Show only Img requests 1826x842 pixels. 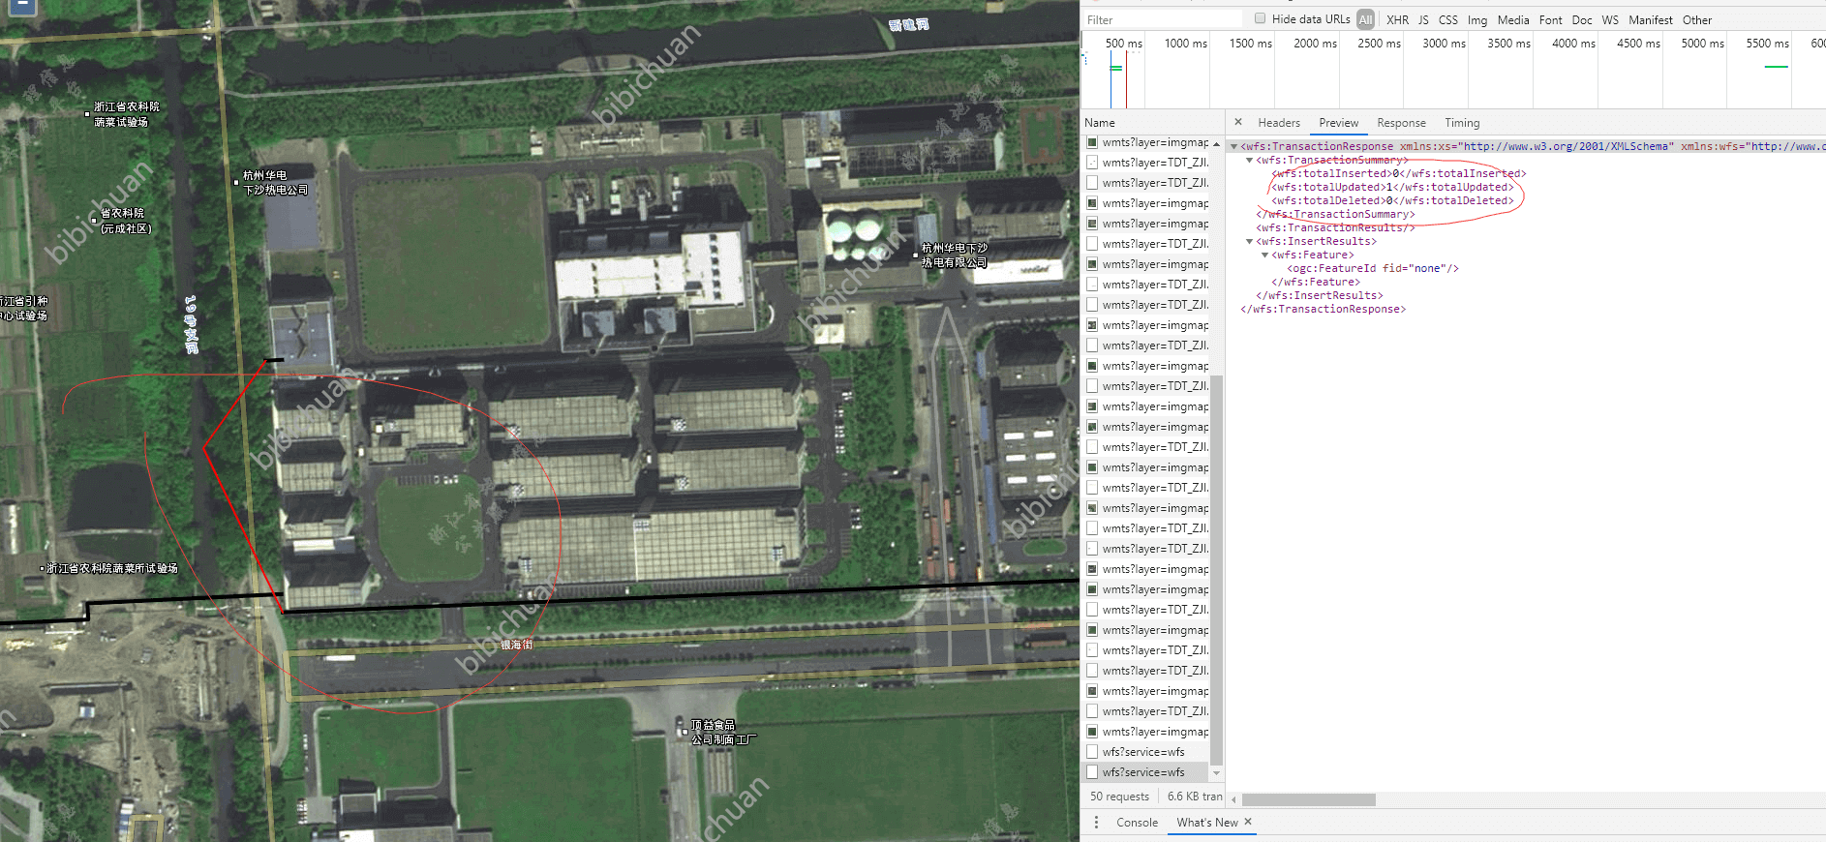click(x=1476, y=19)
